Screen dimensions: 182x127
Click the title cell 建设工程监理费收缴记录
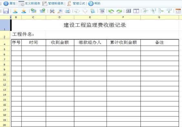[x=95, y=25]
